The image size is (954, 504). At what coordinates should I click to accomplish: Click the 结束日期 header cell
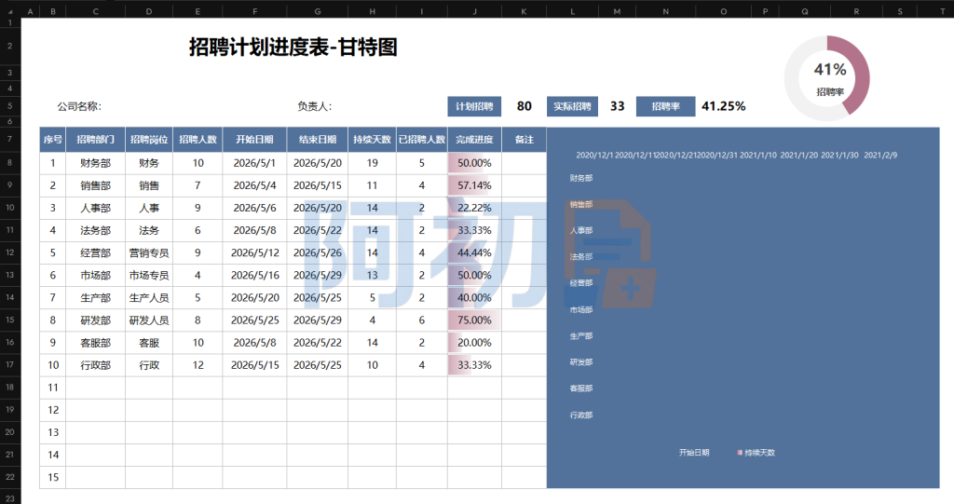pos(318,140)
